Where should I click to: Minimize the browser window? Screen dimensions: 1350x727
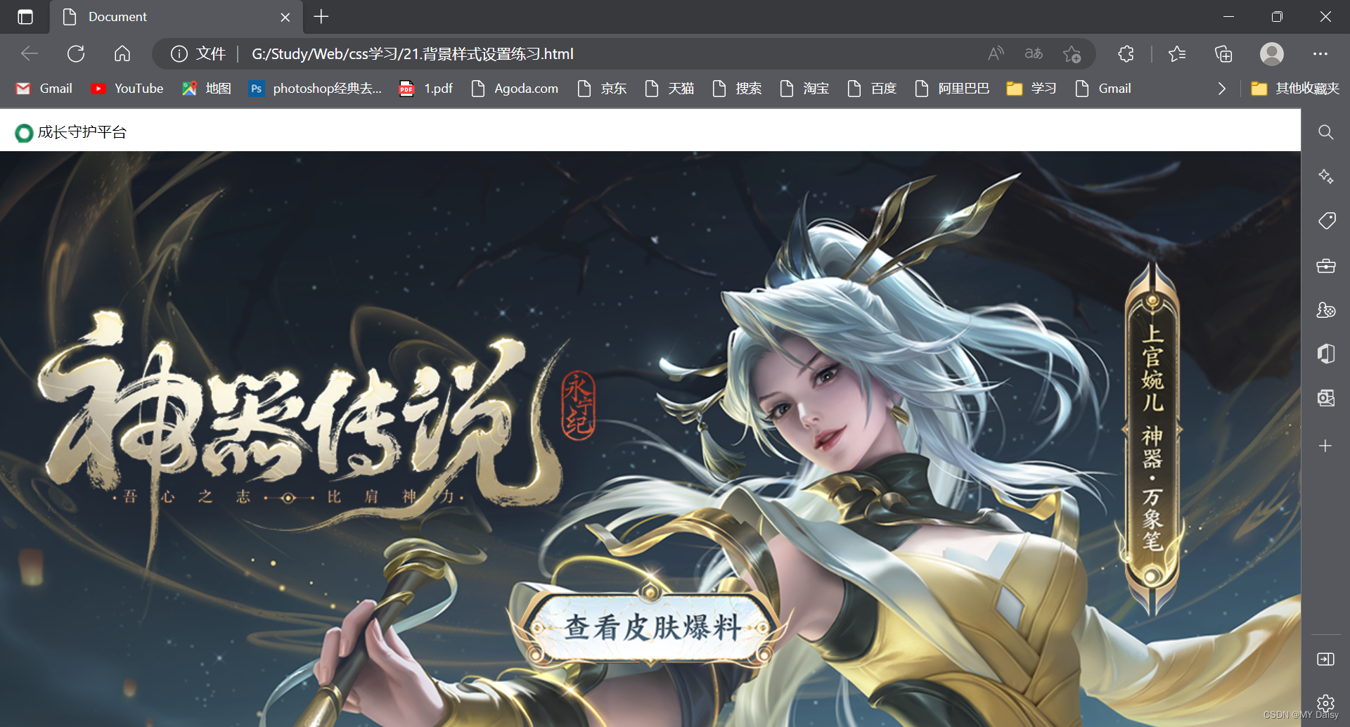pyautogui.click(x=1228, y=17)
